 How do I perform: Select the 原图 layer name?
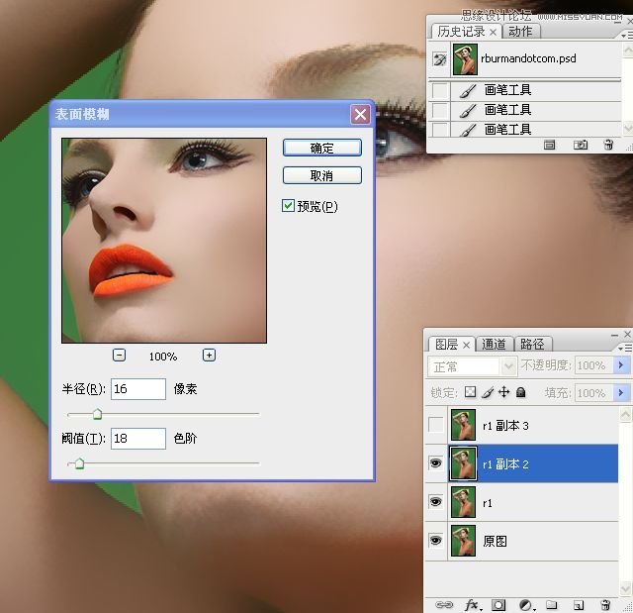click(x=495, y=541)
